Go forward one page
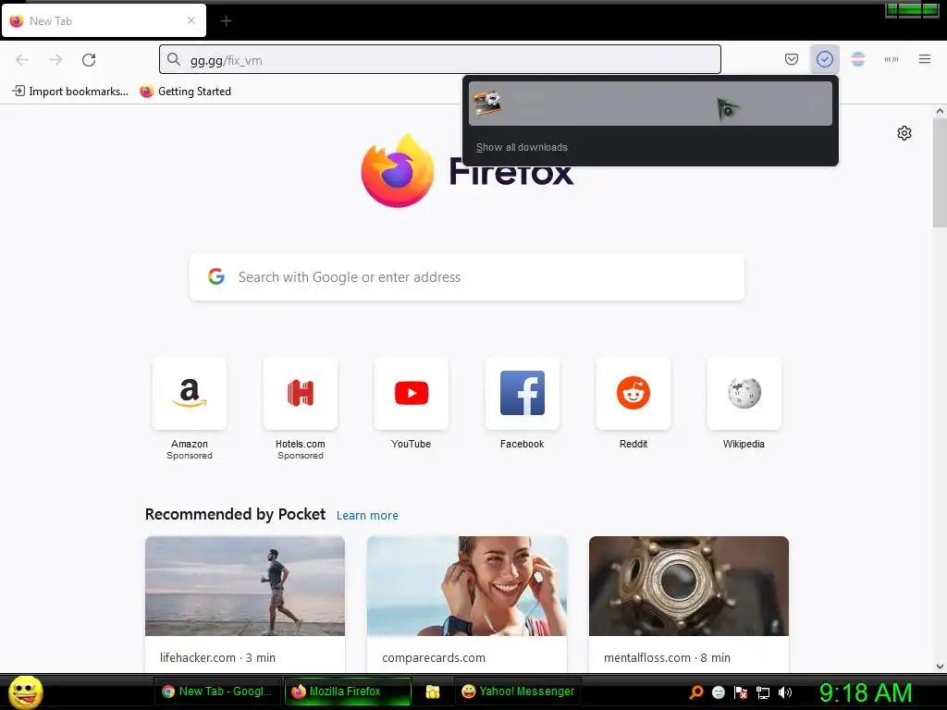947x710 pixels. [55, 60]
